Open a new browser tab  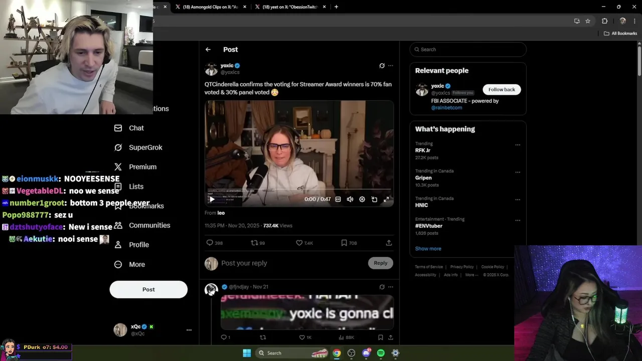(336, 7)
